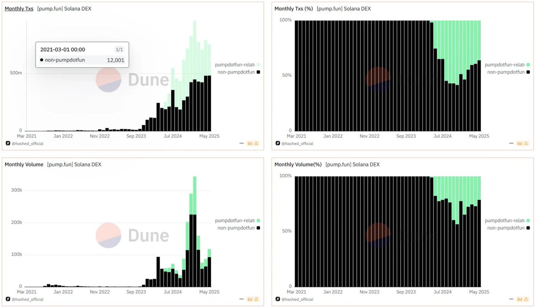Click the 100b axis label on Monthly Volume
Image resolution: width=535 pixels, height=307 pixels.
click(x=16, y=254)
